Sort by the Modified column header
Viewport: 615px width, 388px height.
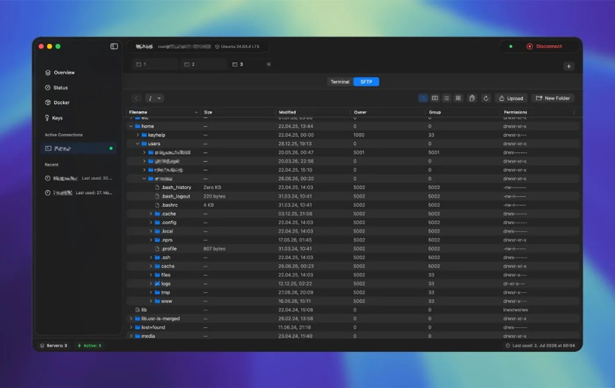[x=287, y=112]
